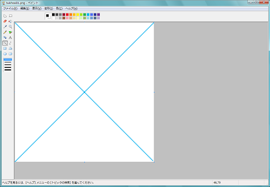Choose the thickest line width option
The width and height of the screenshot is (270, 187).
click(8, 70)
